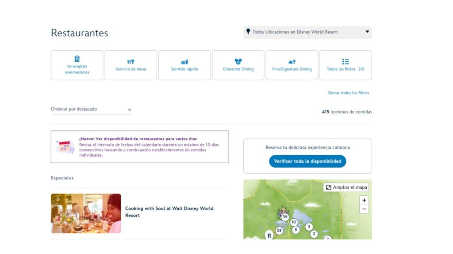The image size is (453, 254).
Task: Click the Fine/Signature Dining cloche icon
Action: click(292, 62)
